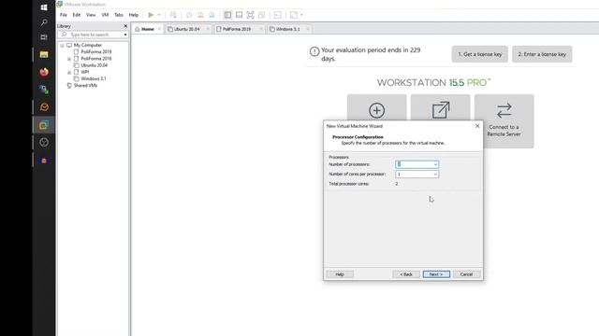Select Shared VMs in library tree

[x=85, y=85]
